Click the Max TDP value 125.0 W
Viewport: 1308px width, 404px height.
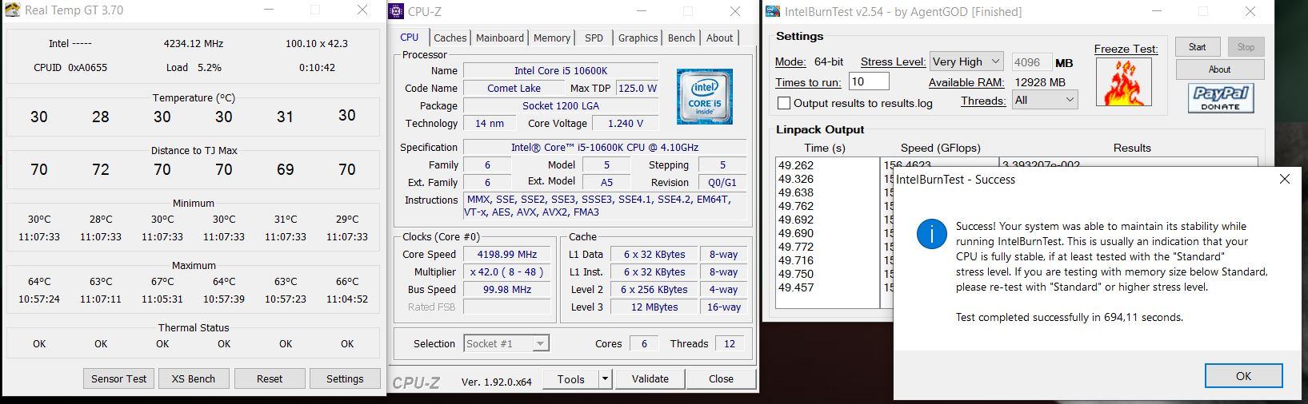[637, 89]
